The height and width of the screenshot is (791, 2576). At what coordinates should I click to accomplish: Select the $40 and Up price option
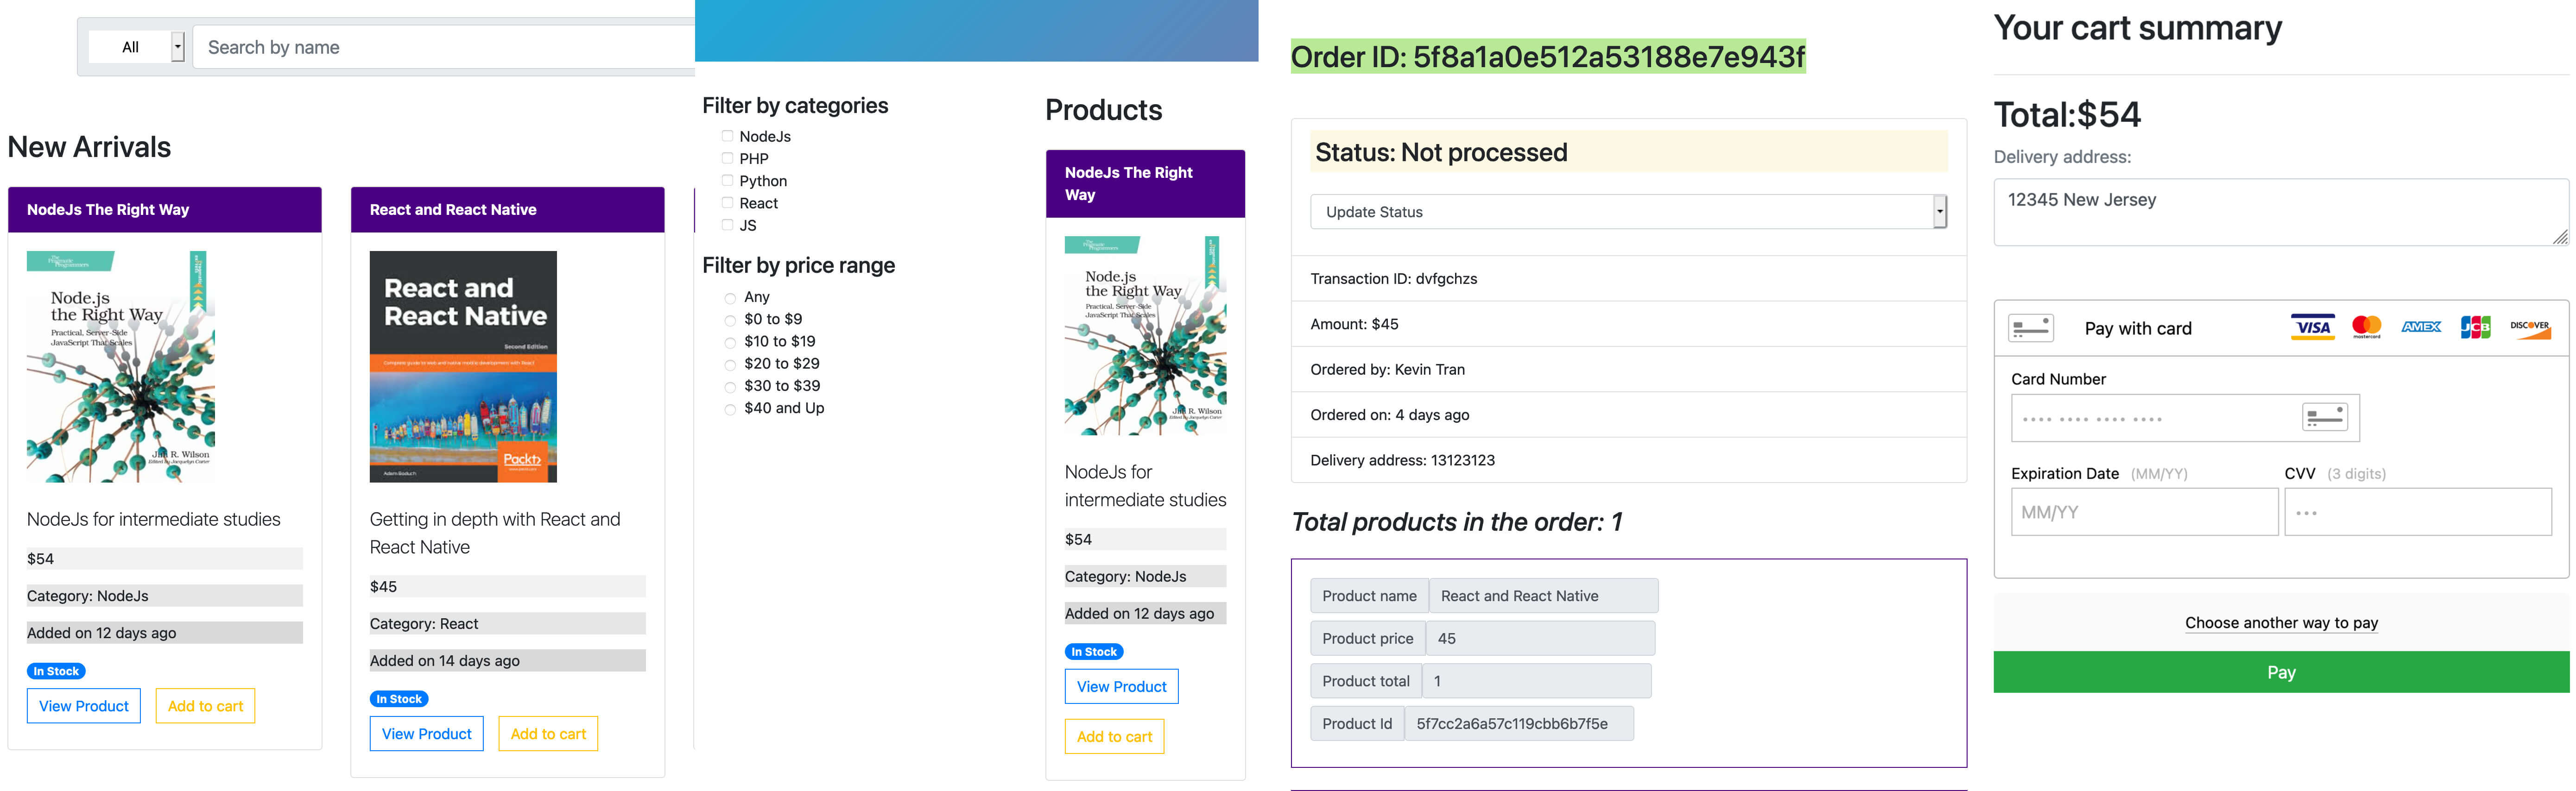point(730,409)
